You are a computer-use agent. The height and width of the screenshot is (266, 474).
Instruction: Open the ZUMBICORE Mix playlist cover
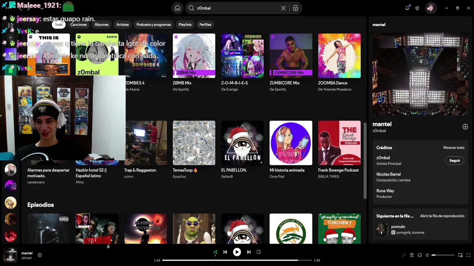click(x=291, y=56)
